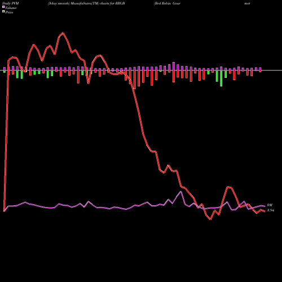Image resolution: width=282 pixels, height=282 pixels.
Task: Click the 'Daily PVM' title text
Action: tap(11, 3)
